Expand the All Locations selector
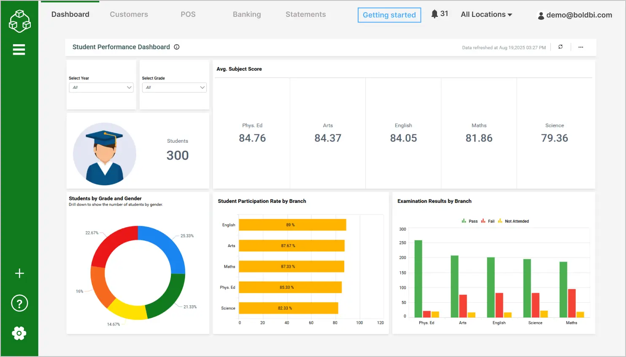626x357 pixels. (x=486, y=14)
